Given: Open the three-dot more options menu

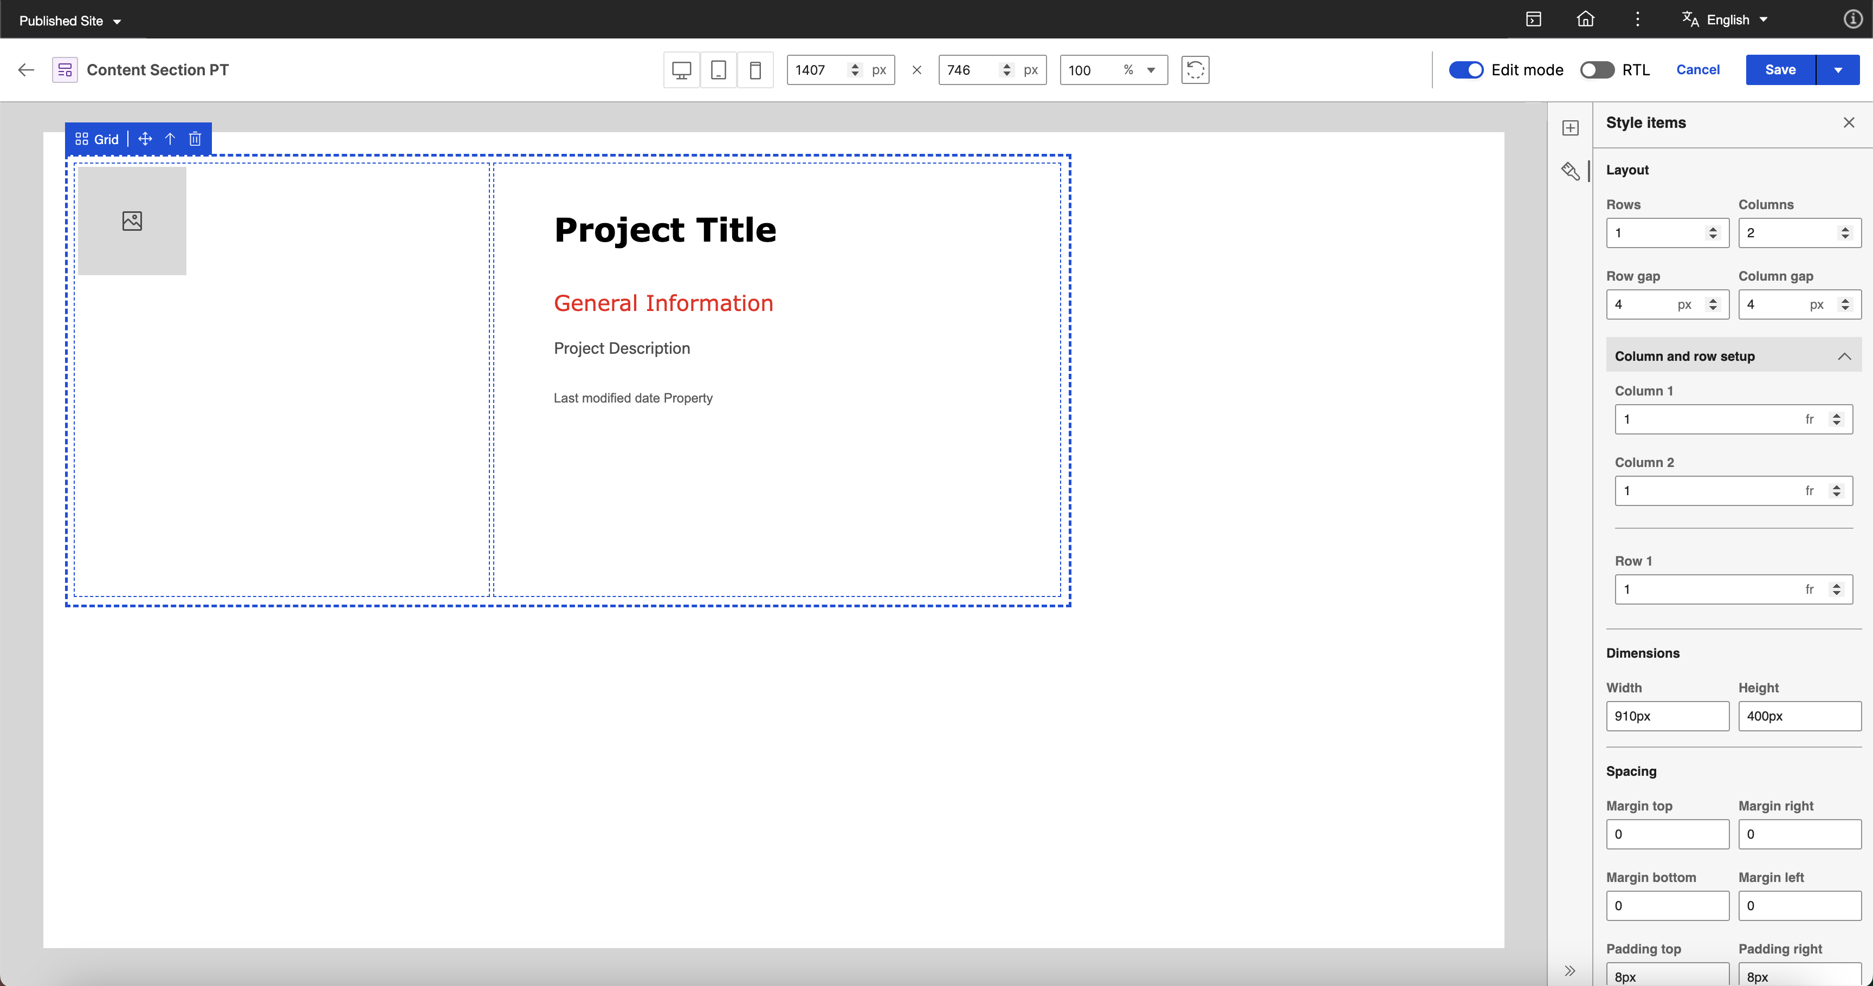Looking at the screenshot, I should (x=1637, y=20).
